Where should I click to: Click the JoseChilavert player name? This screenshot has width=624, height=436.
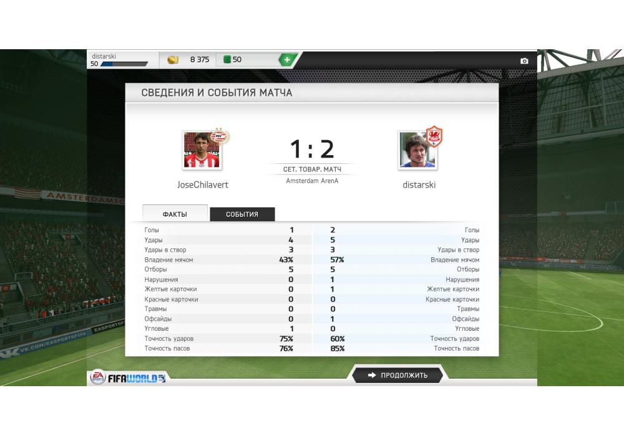click(203, 184)
